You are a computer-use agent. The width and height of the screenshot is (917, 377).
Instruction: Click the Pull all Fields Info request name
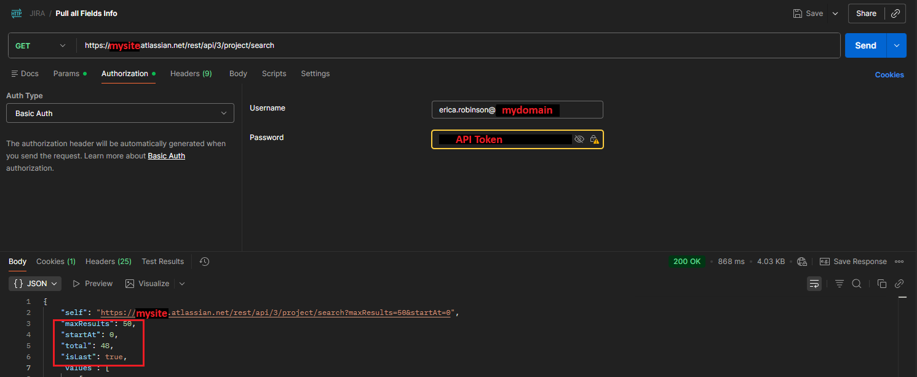coord(87,14)
